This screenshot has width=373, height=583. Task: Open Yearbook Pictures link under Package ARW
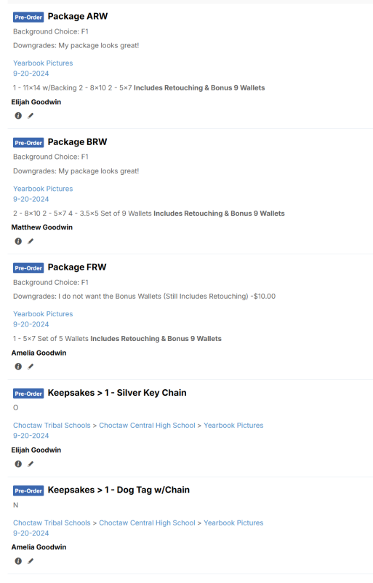click(43, 63)
